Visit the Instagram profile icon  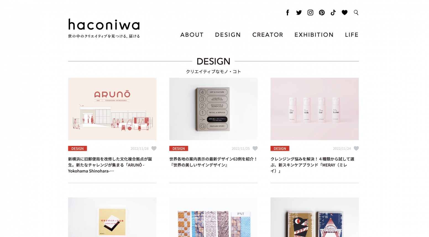click(x=310, y=12)
